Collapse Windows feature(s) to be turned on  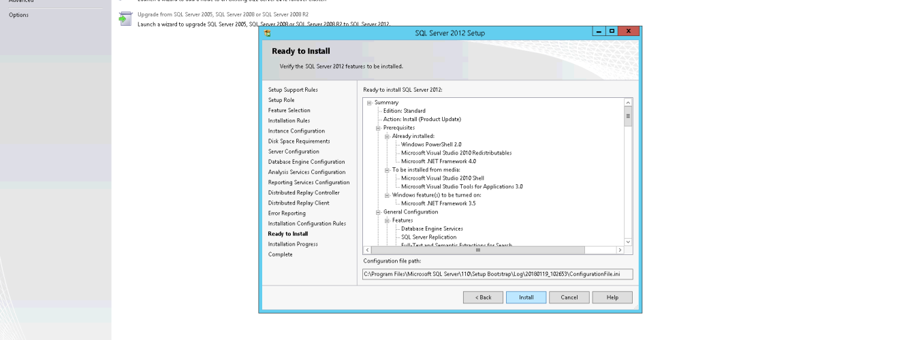coord(387,194)
